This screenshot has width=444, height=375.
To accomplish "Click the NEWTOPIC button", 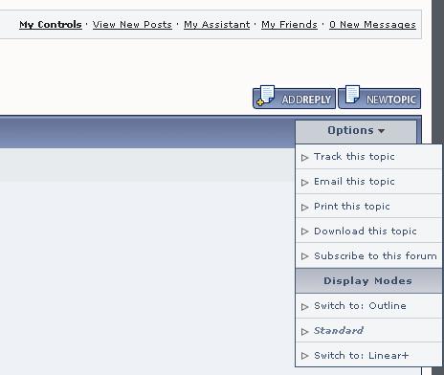I will coord(380,99).
